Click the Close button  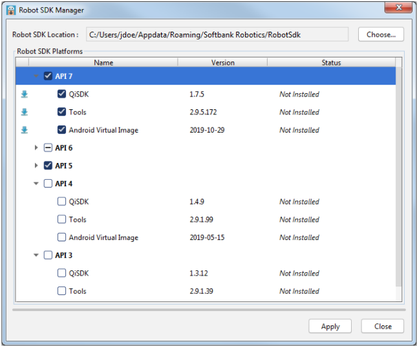tap(383, 326)
